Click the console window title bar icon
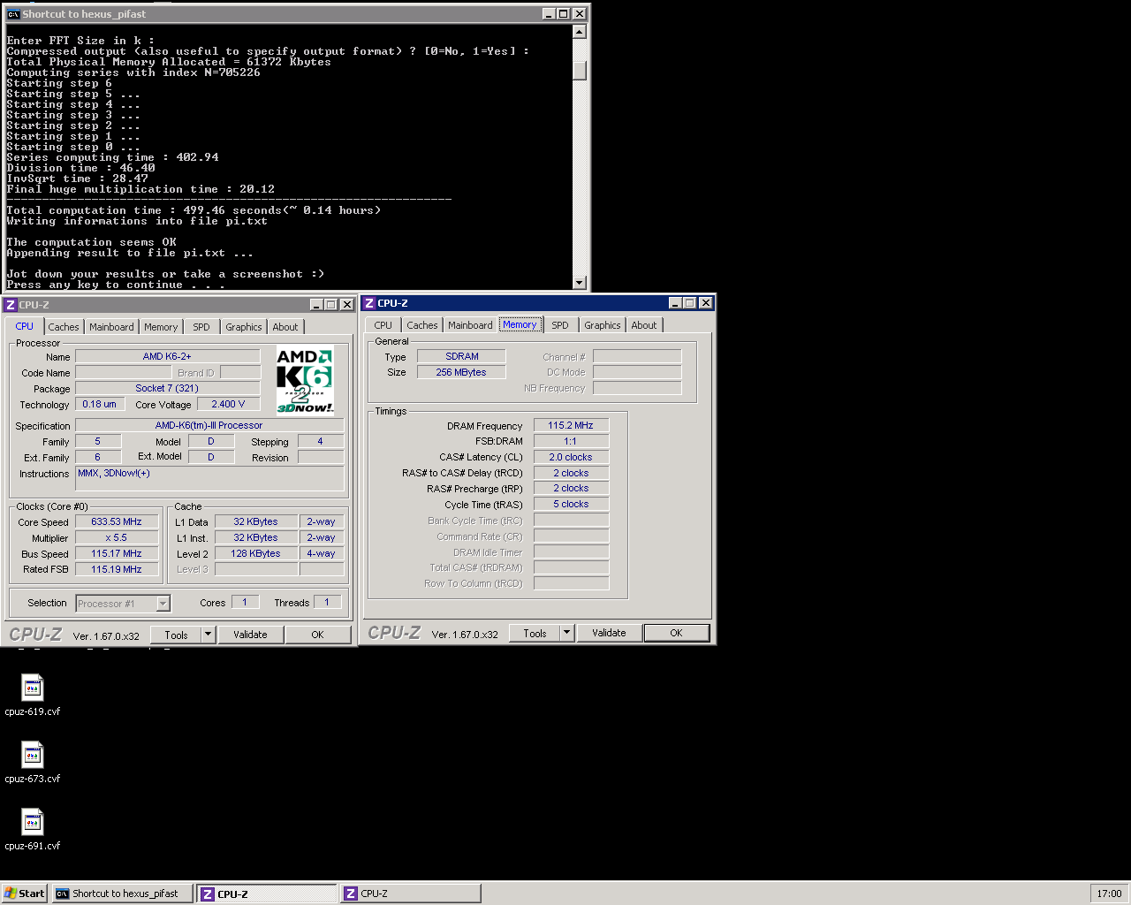1131x905 pixels. 13,14
